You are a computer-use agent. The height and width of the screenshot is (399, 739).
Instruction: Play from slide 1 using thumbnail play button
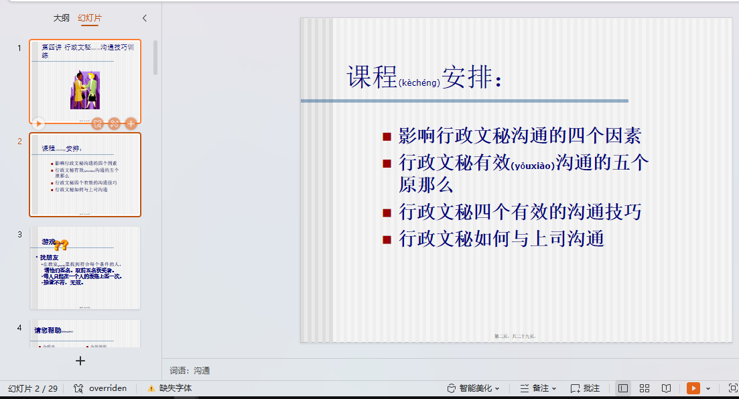point(39,123)
